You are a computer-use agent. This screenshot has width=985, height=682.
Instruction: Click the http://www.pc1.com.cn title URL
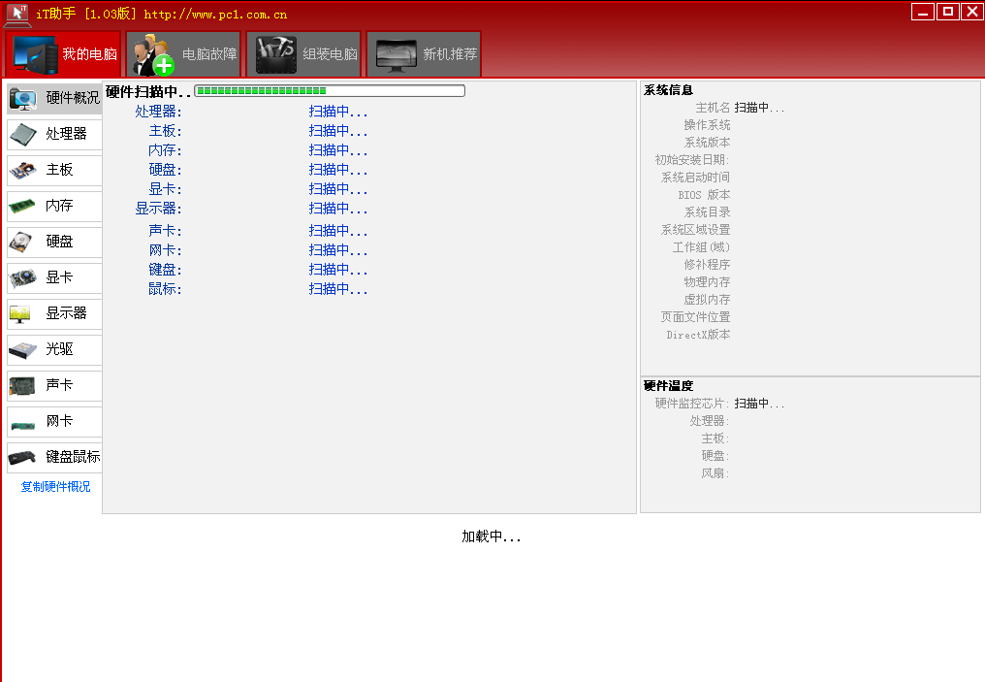[x=215, y=15]
